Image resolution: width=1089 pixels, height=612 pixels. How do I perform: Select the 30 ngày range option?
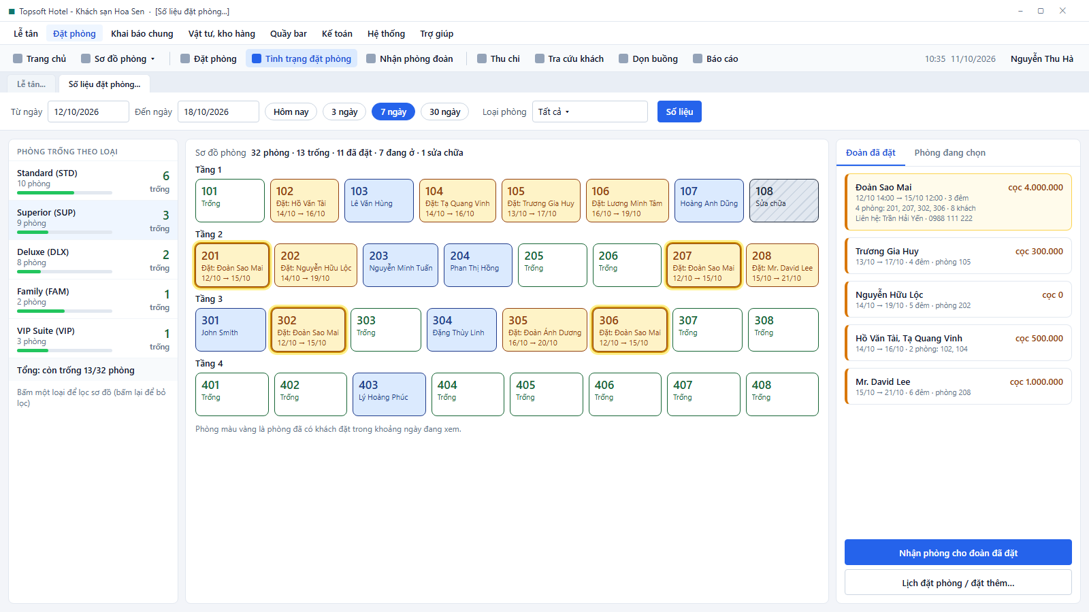tap(445, 112)
